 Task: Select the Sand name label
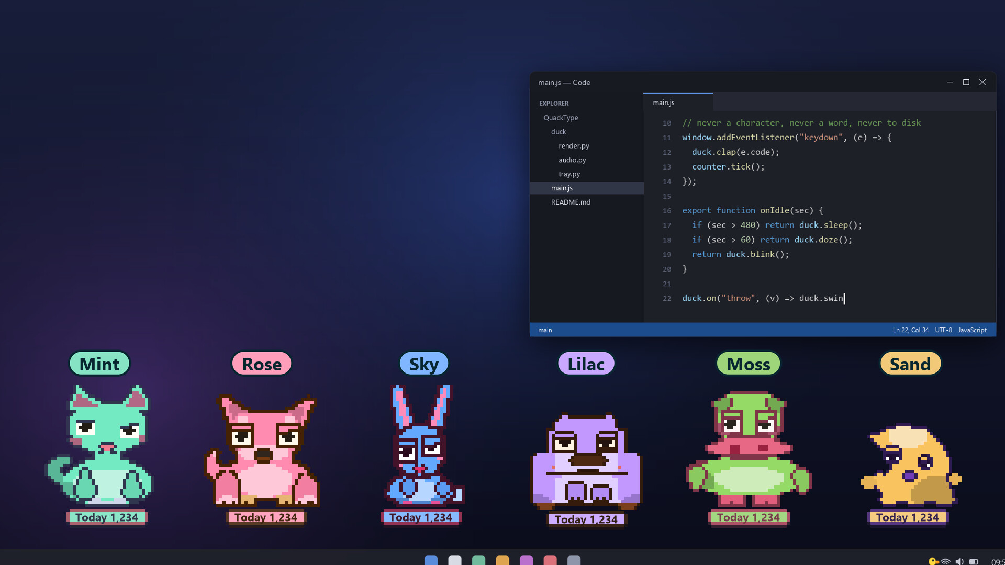click(x=910, y=364)
